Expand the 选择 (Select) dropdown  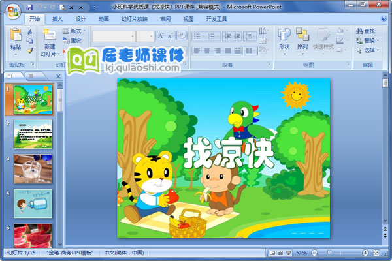(x=378, y=50)
